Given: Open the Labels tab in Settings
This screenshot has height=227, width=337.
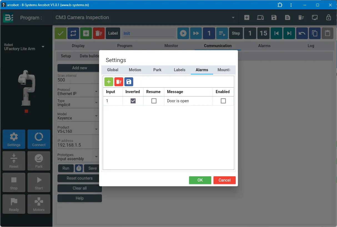Looking at the screenshot, I should point(180,70).
